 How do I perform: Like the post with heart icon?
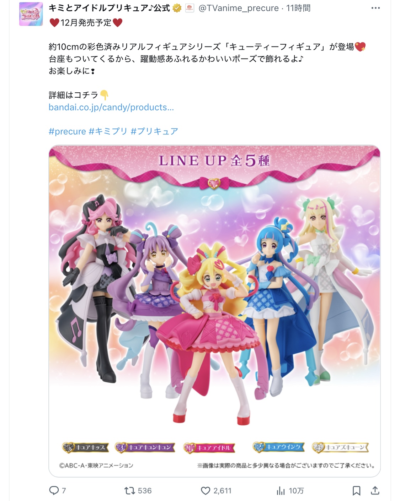coord(206,491)
